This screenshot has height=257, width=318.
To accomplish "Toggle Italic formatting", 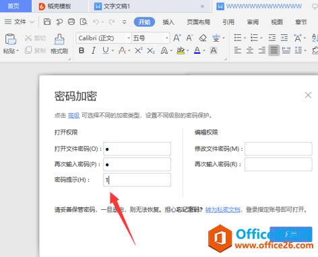I will coord(94,50).
